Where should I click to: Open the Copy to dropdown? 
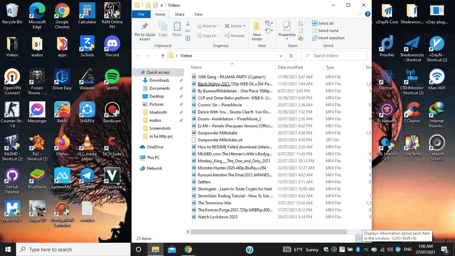(207, 36)
